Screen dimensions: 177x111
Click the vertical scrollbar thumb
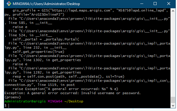coord(173,100)
